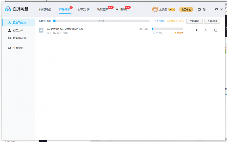Pause the Volumetric soil water layer download
Image resolution: width=227 pixels, height=142 pixels.
197,30
